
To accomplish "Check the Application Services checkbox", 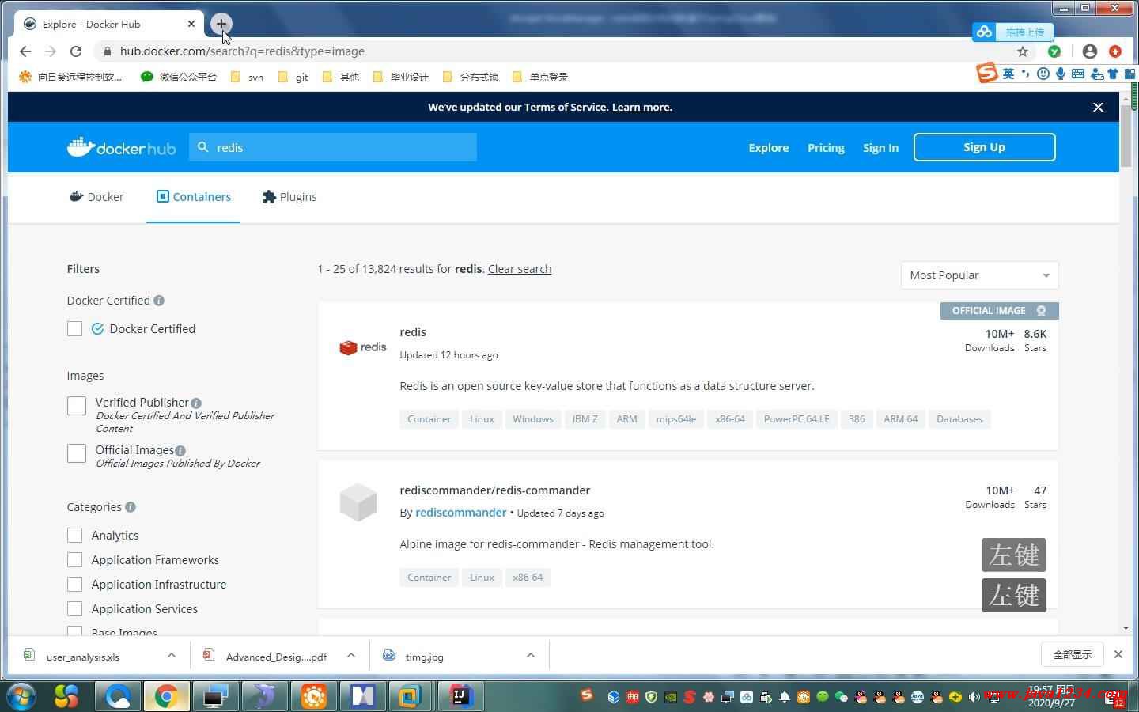I will pos(75,609).
